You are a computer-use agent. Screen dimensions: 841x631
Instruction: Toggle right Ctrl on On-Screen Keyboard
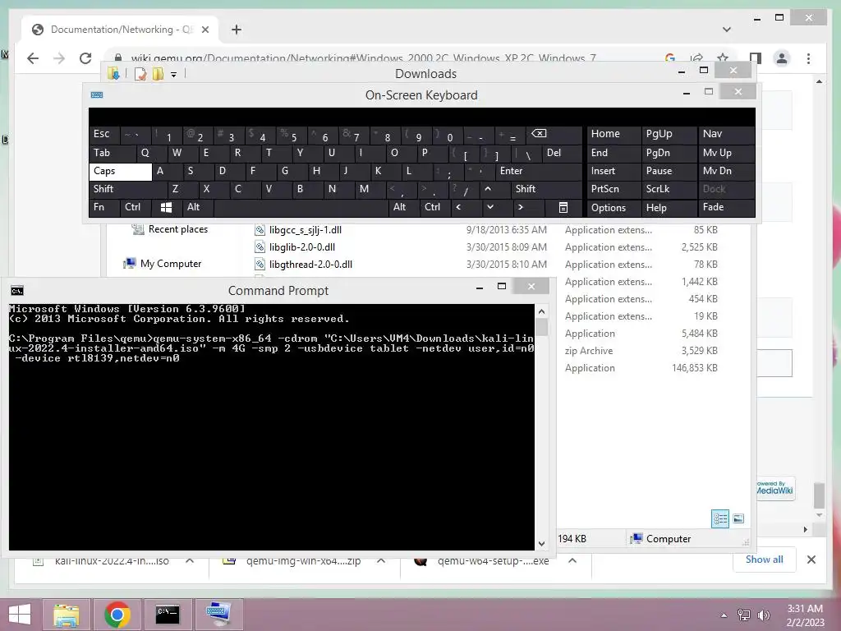pos(435,208)
